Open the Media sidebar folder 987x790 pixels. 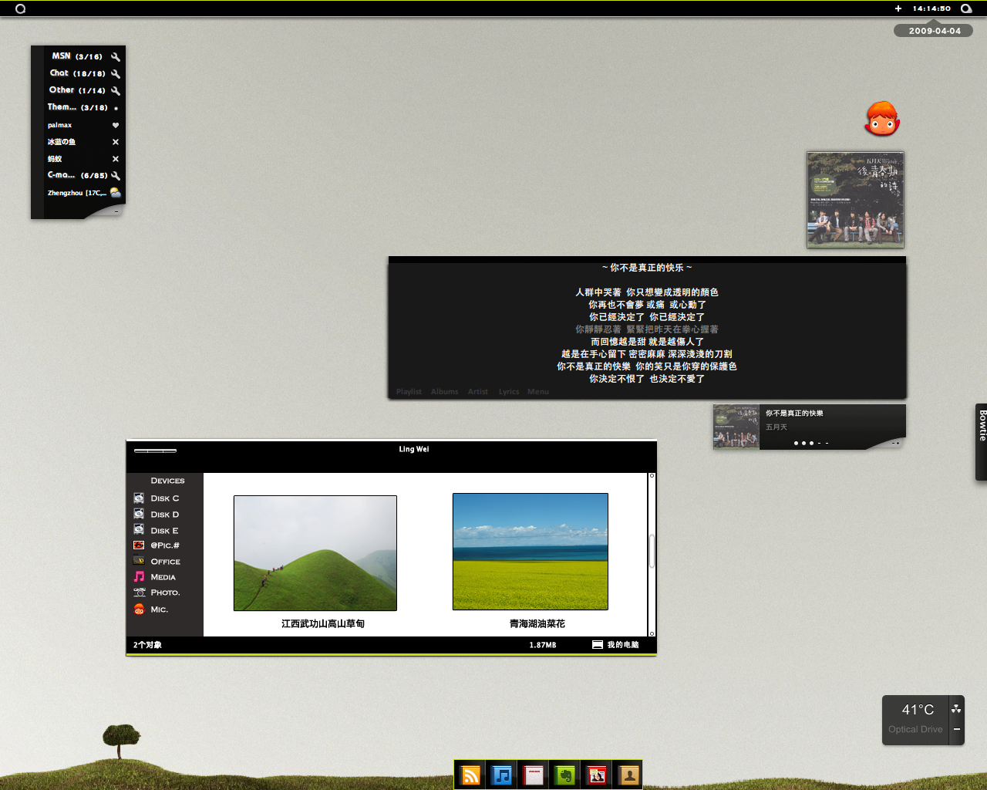pyautogui.click(x=155, y=577)
